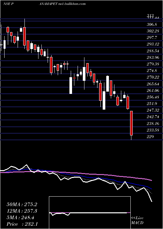Click the 229 price axis label
The width and height of the screenshot is (163, 229).
click(150, 137)
